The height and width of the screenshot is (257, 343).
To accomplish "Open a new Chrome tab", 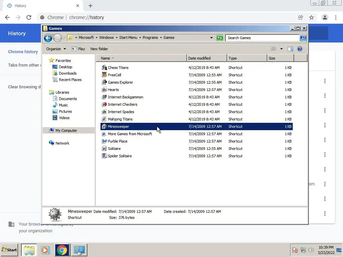I will pyautogui.click(x=90, y=6).
